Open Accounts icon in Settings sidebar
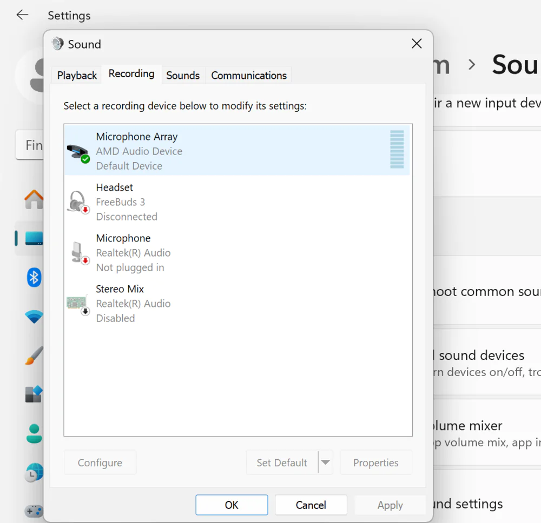This screenshot has height=523, width=541. 34,433
